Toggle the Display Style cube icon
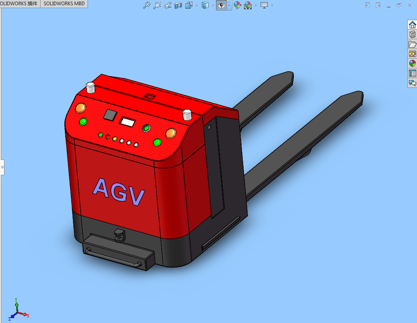Screen dimensions: 417x323 click(205, 5)
